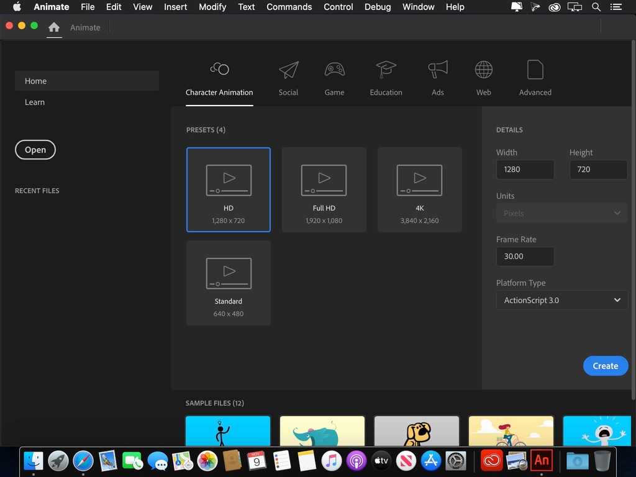Open the Commands menu in menu bar

click(289, 7)
